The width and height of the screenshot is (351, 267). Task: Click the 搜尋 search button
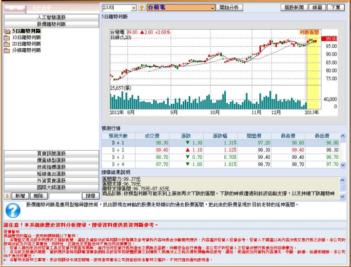click(91, 196)
